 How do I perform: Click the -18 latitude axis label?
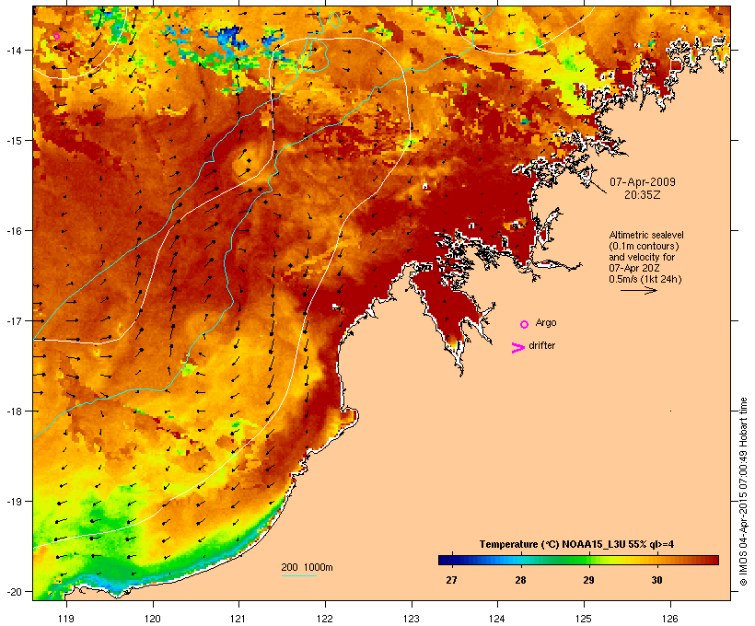point(13,412)
